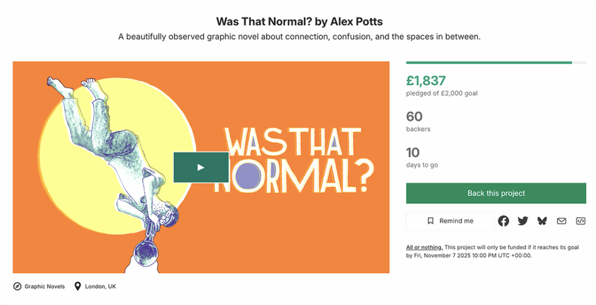596x305 pixels.
Task: Click the bookmark icon beside Remind me
Action: (431, 221)
